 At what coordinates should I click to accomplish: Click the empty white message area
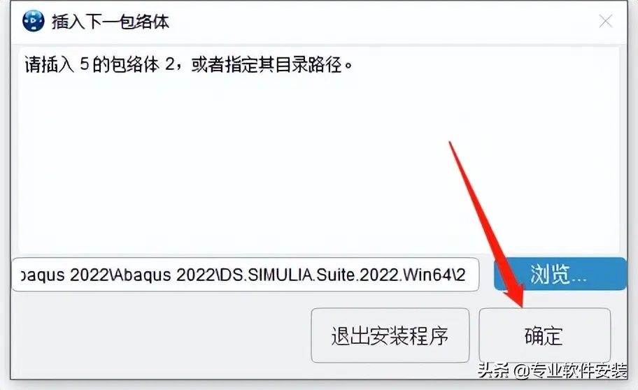pos(244,163)
